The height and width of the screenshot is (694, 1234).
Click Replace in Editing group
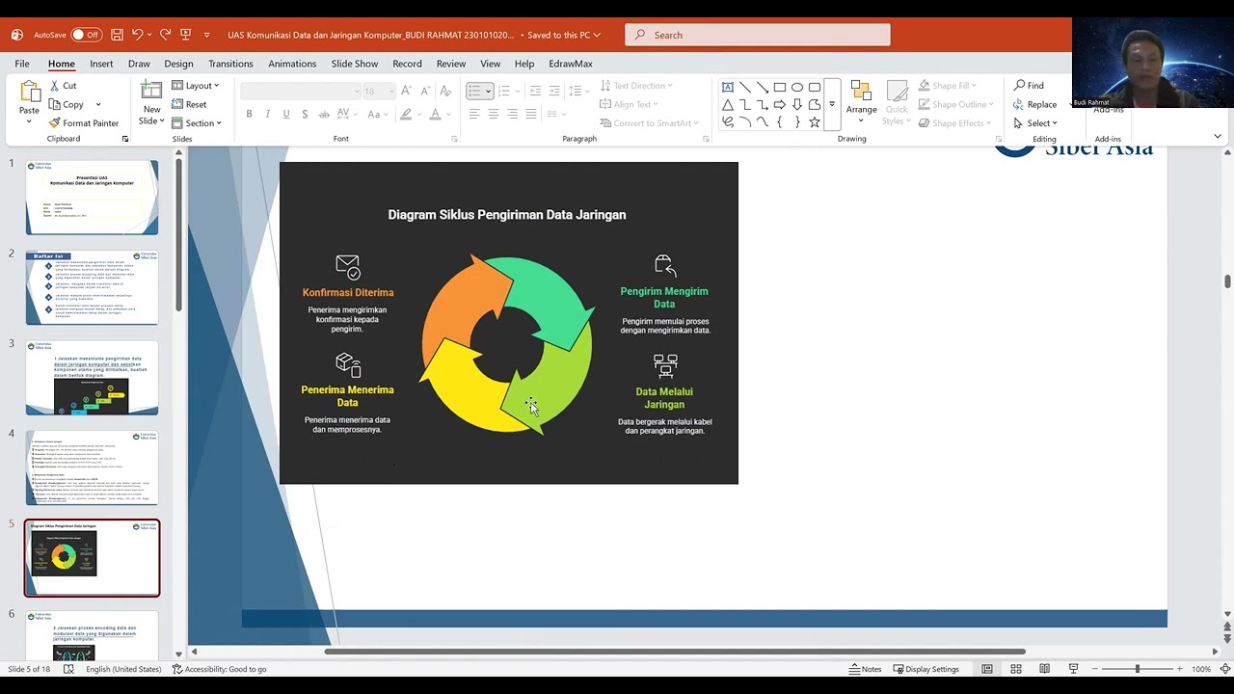(1034, 104)
